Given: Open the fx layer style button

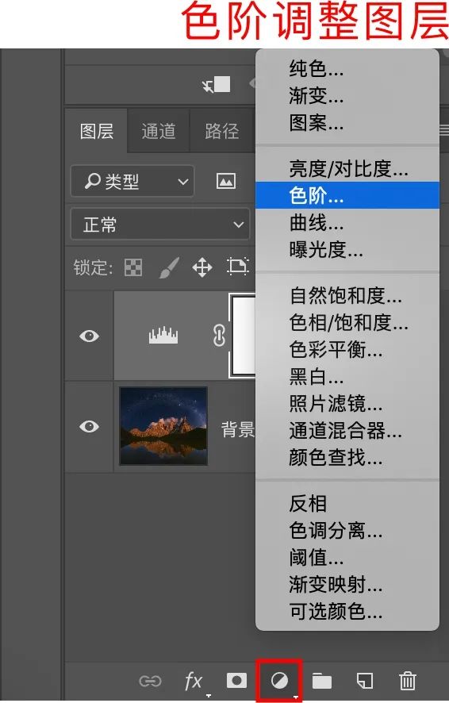Looking at the screenshot, I should 194,681.
